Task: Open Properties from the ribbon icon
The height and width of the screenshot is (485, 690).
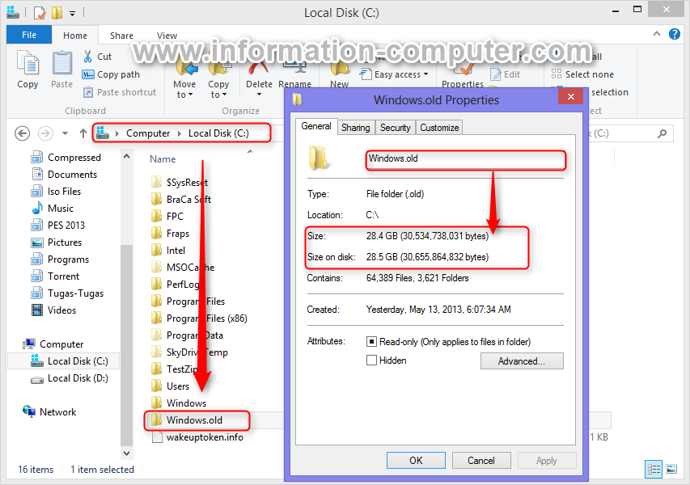Action: [462, 71]
